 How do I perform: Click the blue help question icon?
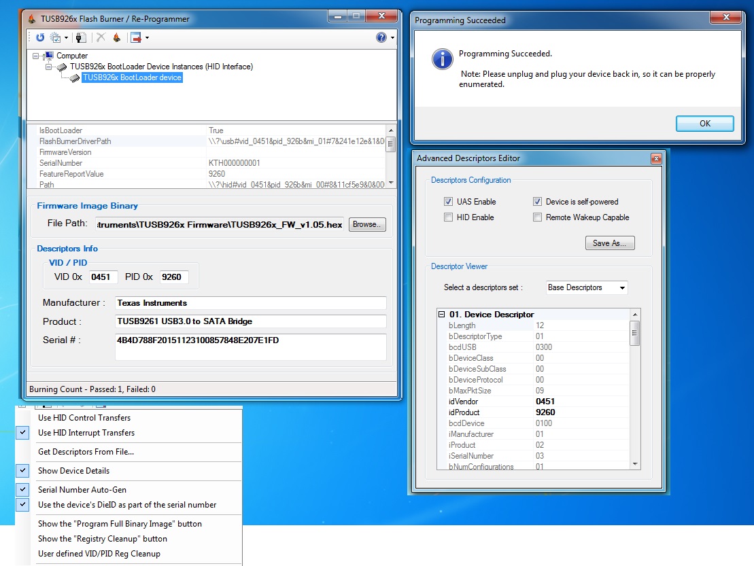pyautogui.click(x=381, y=37)
